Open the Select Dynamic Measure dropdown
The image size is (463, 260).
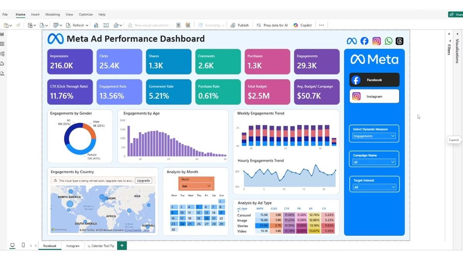tap(374, 136)
